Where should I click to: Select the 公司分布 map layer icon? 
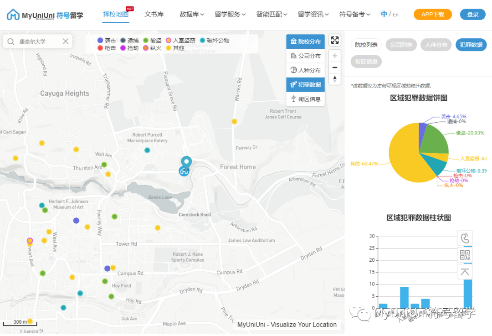coord(305,55)
